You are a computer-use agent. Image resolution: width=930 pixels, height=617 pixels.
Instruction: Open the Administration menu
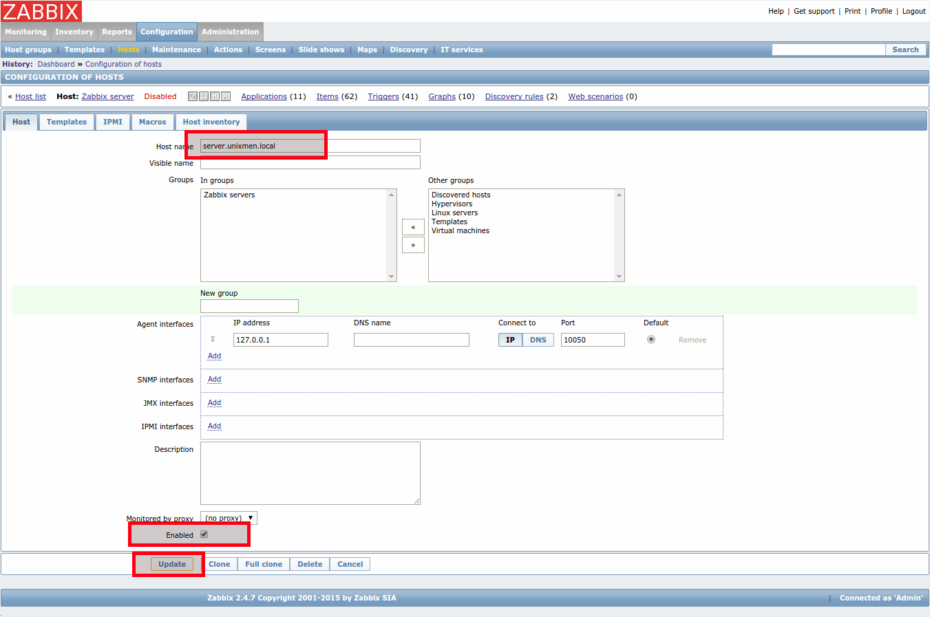coord(231,32)
